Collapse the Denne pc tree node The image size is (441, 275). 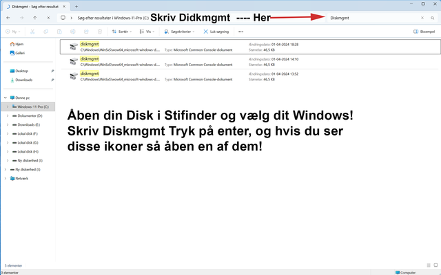6,98
